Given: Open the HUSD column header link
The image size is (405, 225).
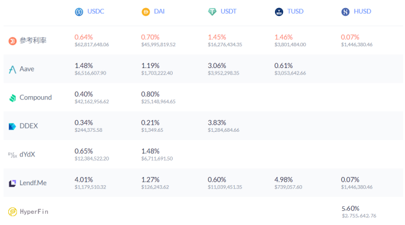Looking at the screenshot, I should [362, 11].
